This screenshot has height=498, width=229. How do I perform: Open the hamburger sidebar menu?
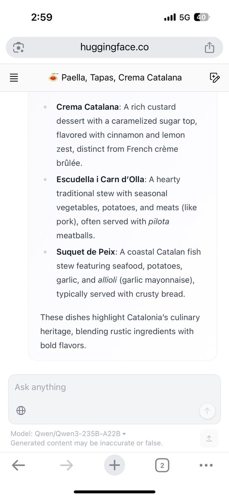14,78
